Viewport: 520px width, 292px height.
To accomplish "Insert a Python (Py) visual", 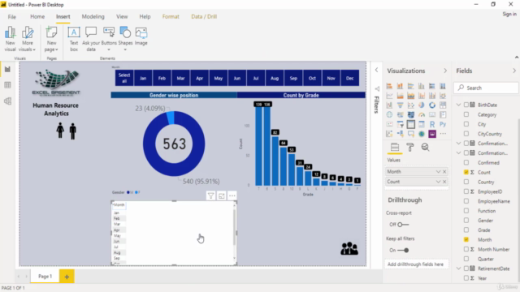I will (x=442, y=124).
